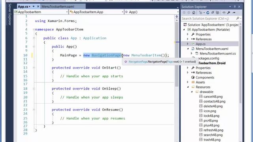Toggle the Pending Changes Filter icon
The image size is (253, 142).
click(x=200, y=13)
